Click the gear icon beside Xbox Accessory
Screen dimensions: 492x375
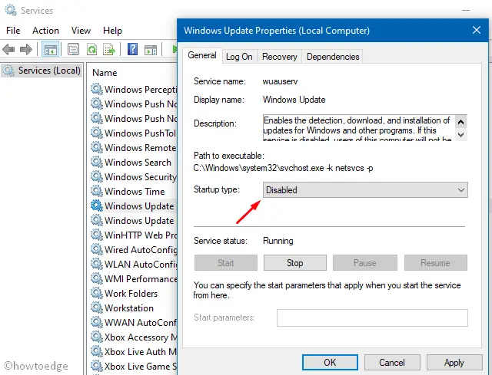(97, 337)
